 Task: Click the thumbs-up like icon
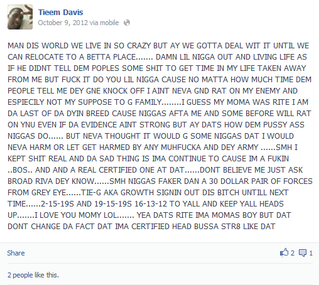click(x=284, y=252)
